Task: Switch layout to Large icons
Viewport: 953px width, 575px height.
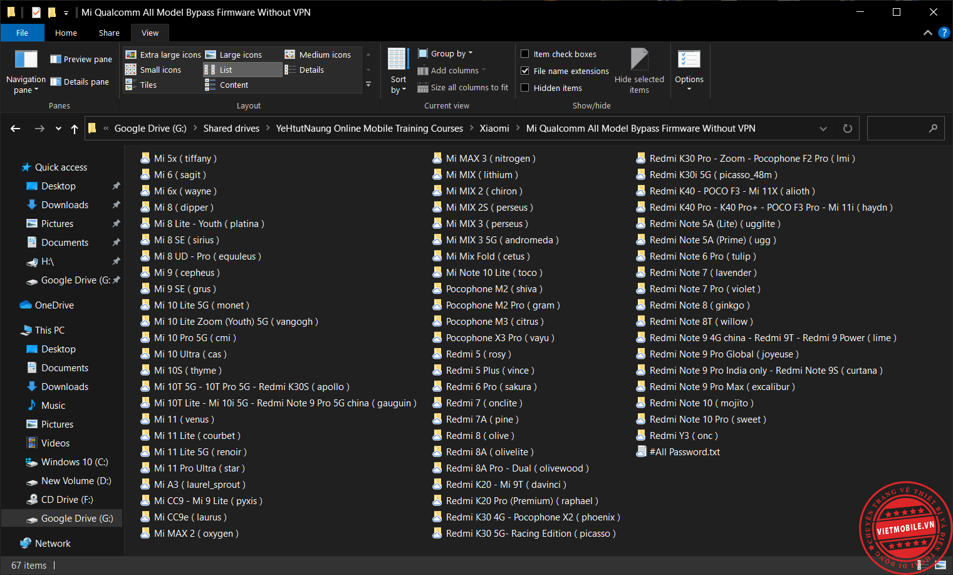Action: [234, 55]
